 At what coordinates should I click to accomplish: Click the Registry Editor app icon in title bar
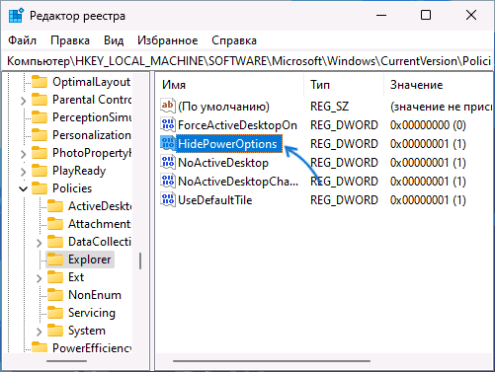coord(16,16)
